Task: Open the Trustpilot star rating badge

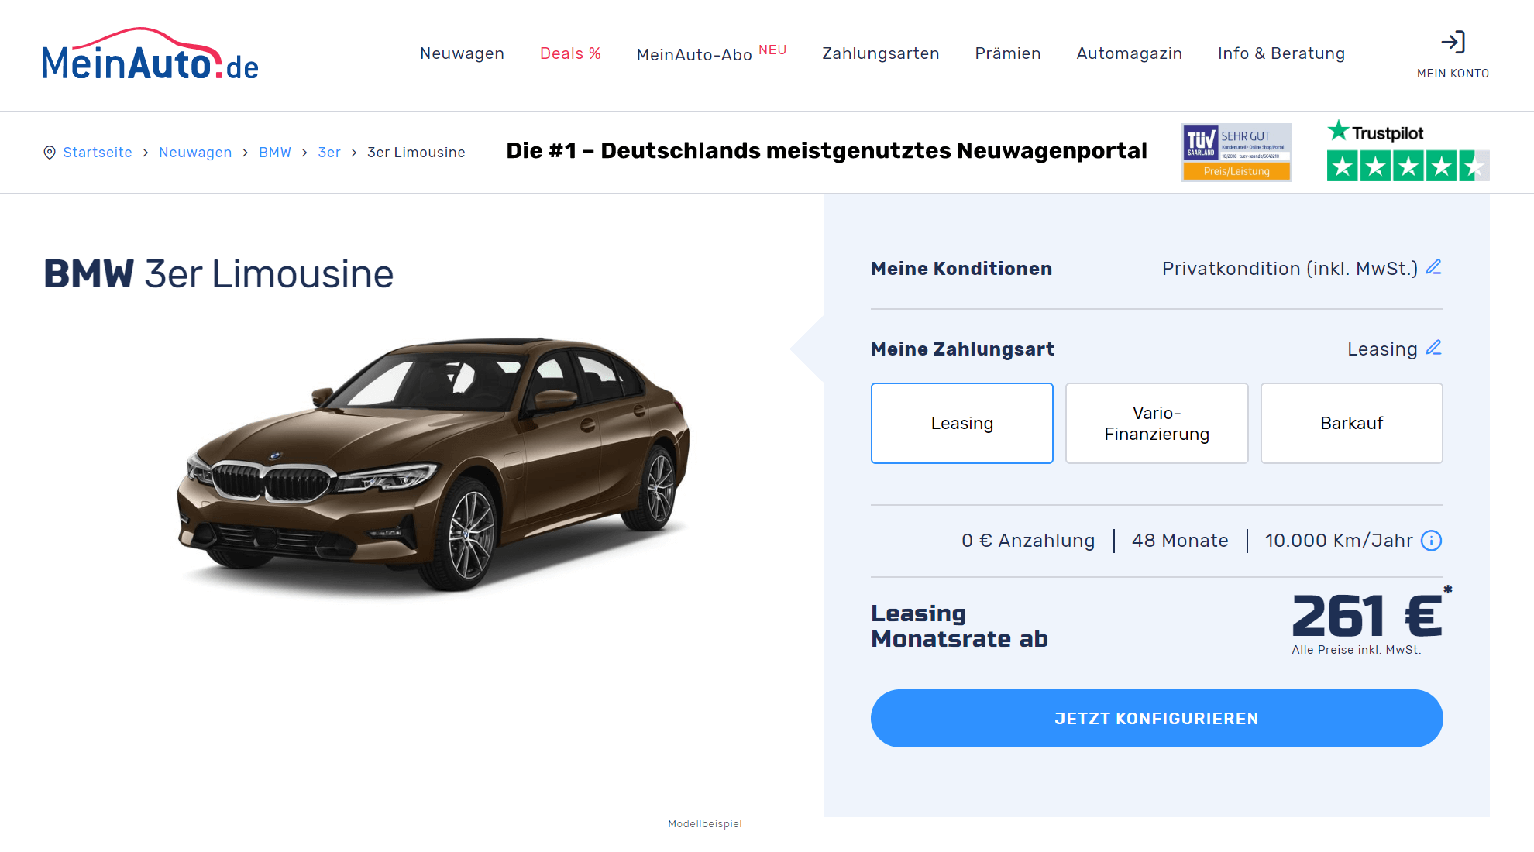Action: (x=1408, y=150)
